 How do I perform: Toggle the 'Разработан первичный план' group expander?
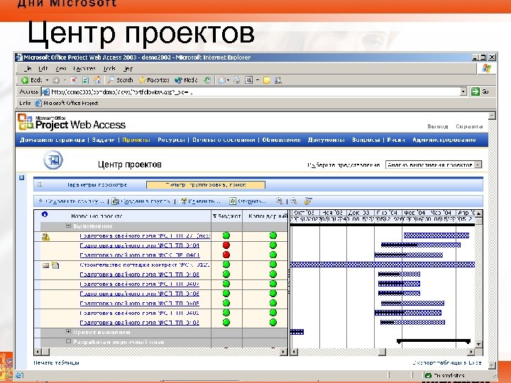[x=68, y=341]
